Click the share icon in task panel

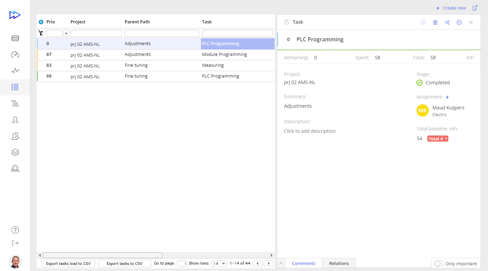tap(447, 22)
